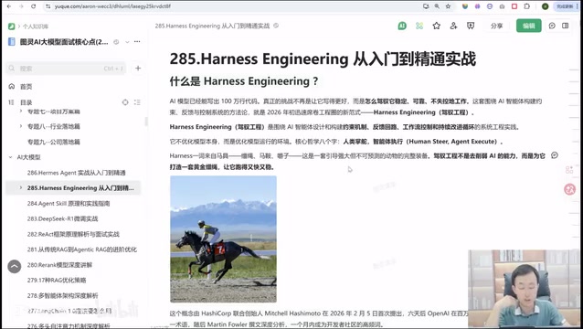This screenshot has height=329, width=583.
Task: Click the 个人知识库 breadcrumb link
Action: pyautogui.click(x=36, y=27)
